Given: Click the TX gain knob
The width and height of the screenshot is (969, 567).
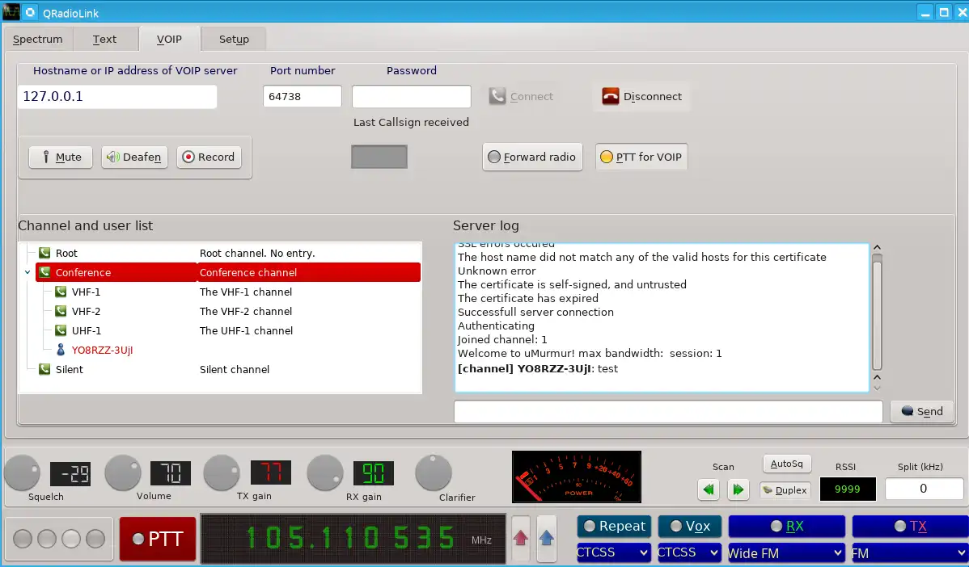Looking at the screenshot, I should point(222,473).
